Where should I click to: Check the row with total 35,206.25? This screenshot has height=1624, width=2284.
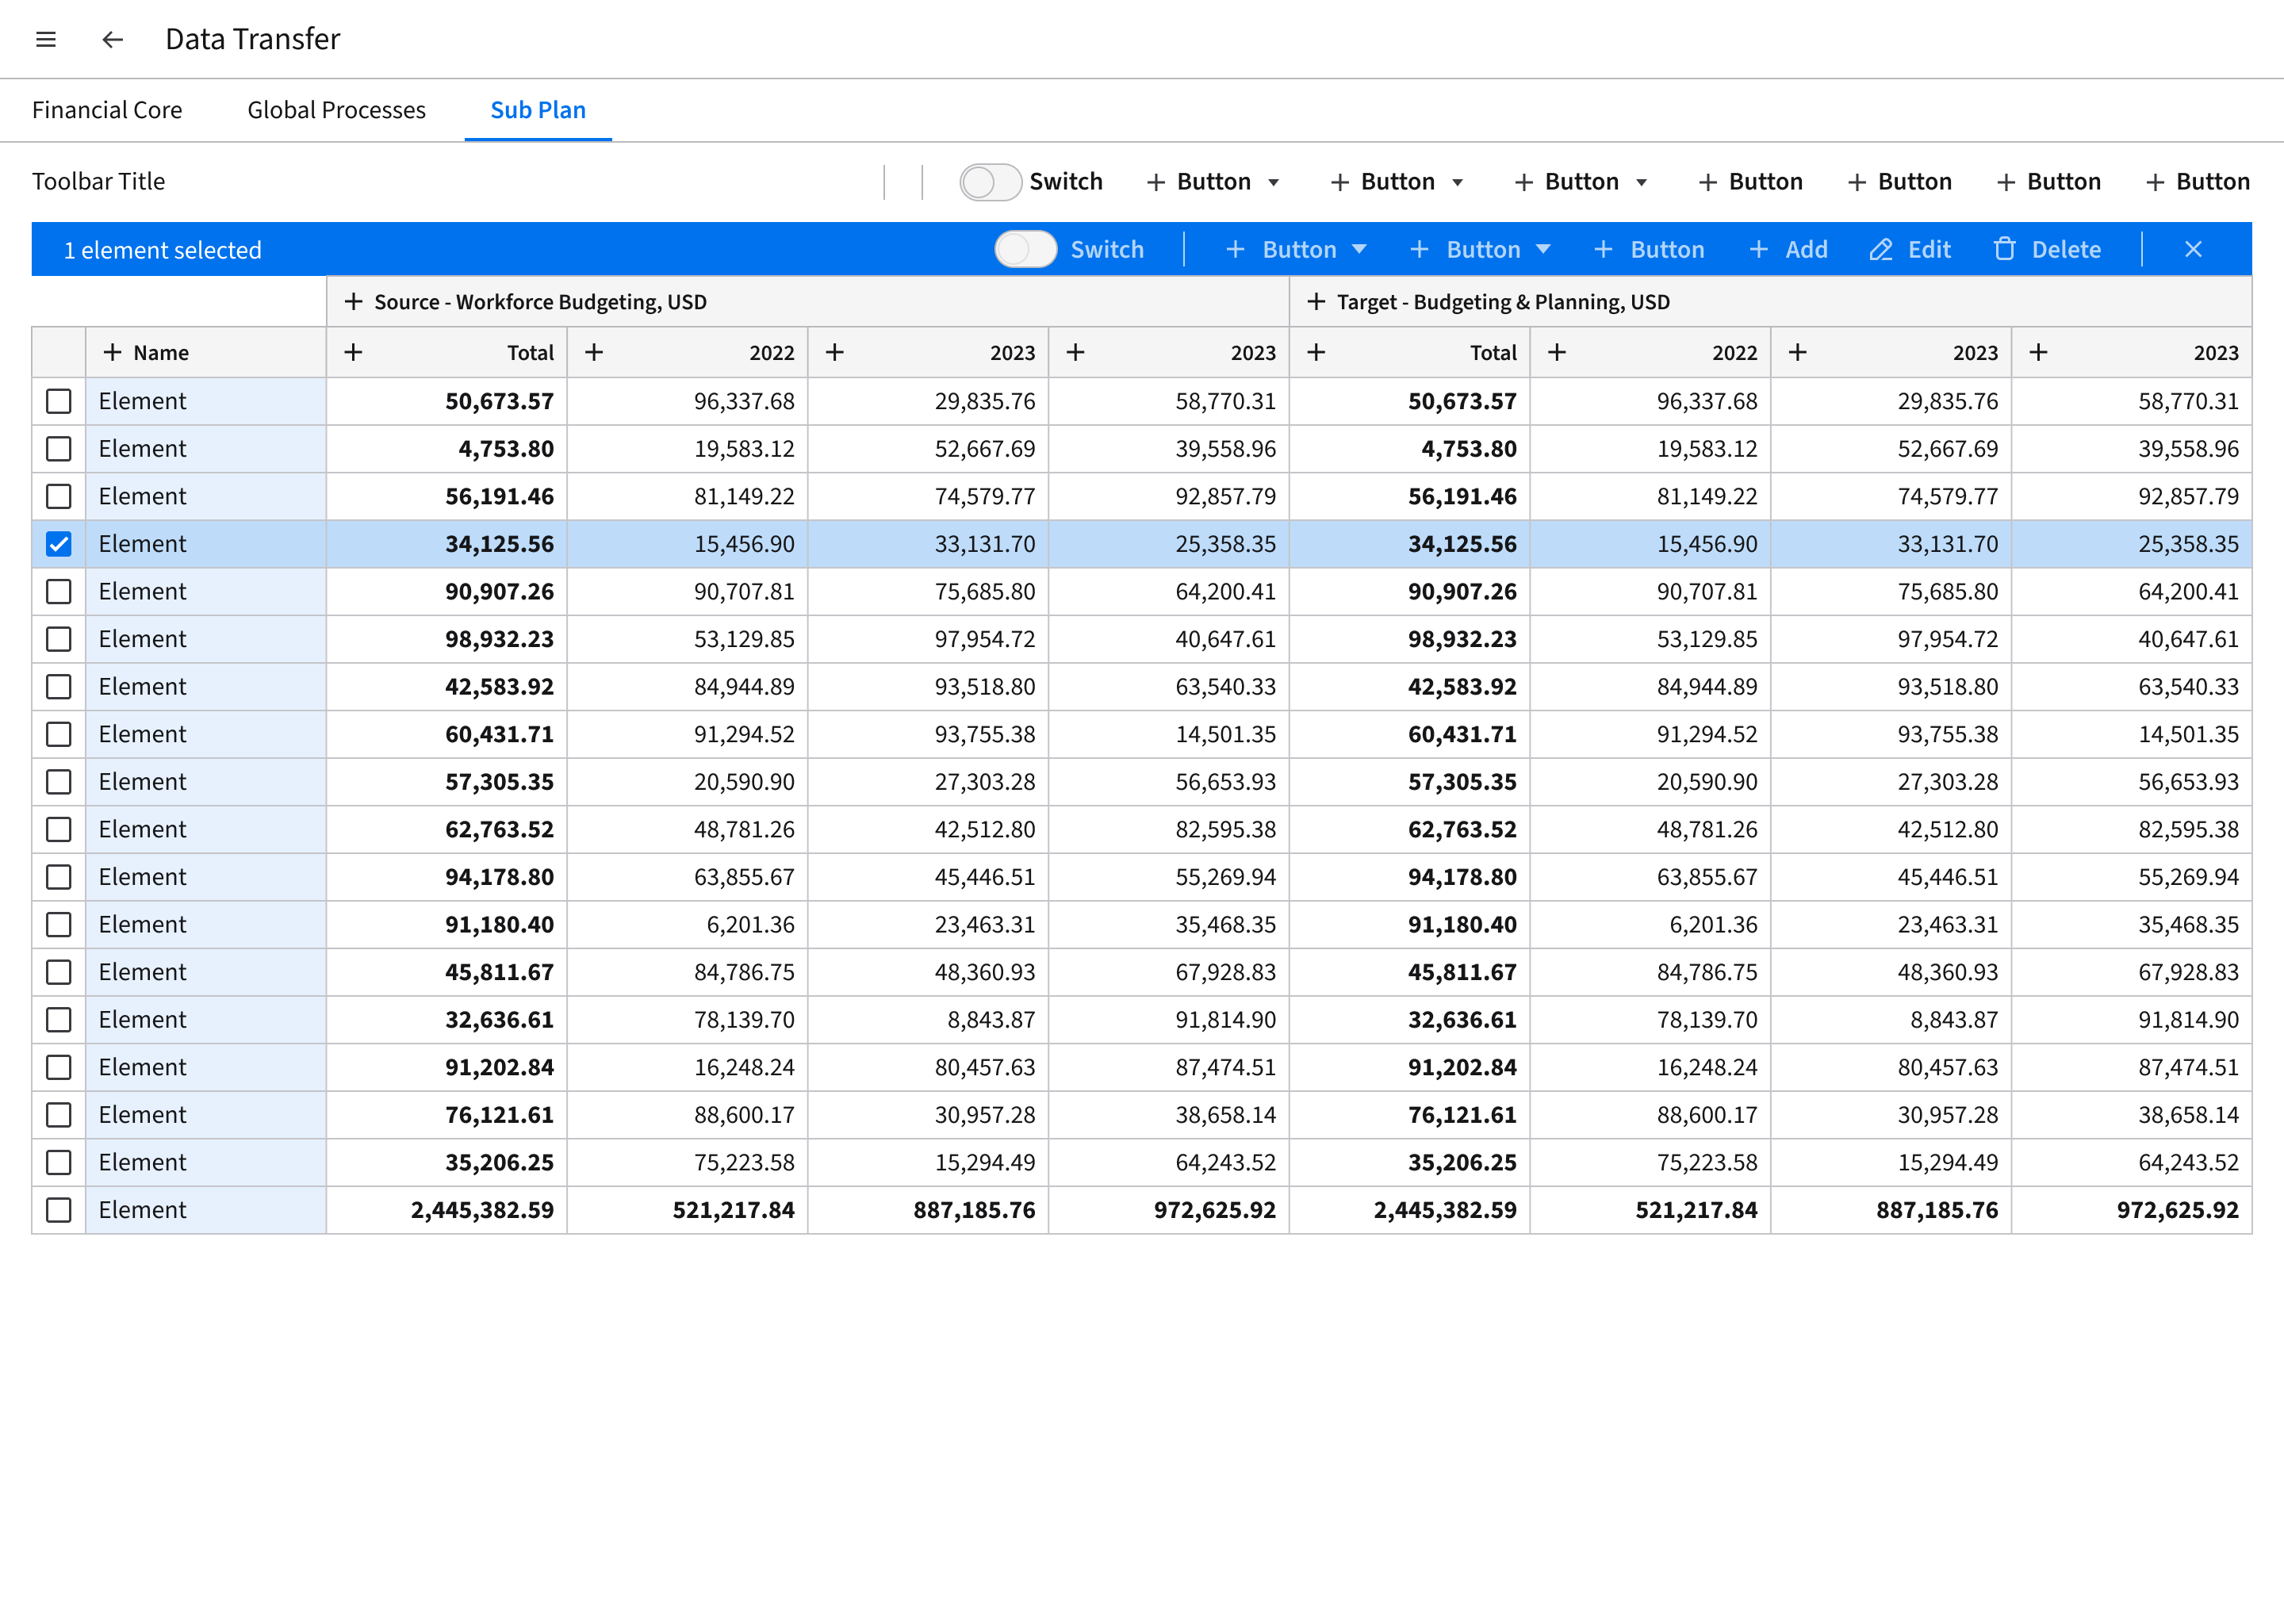[x=59, y=1163]
